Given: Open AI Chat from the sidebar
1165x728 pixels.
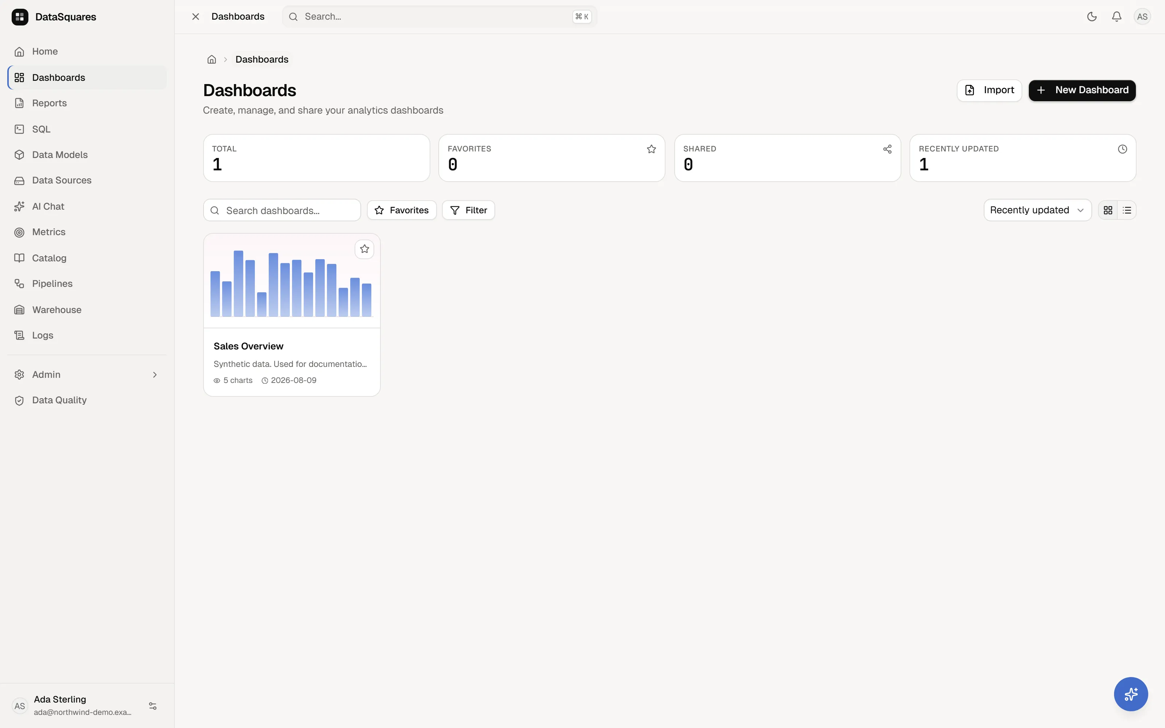Looking at the screenshot, I should 87,206.
